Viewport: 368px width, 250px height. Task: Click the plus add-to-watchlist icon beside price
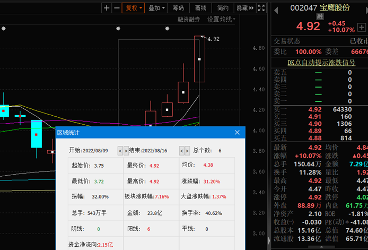click(x=362, y=25)
